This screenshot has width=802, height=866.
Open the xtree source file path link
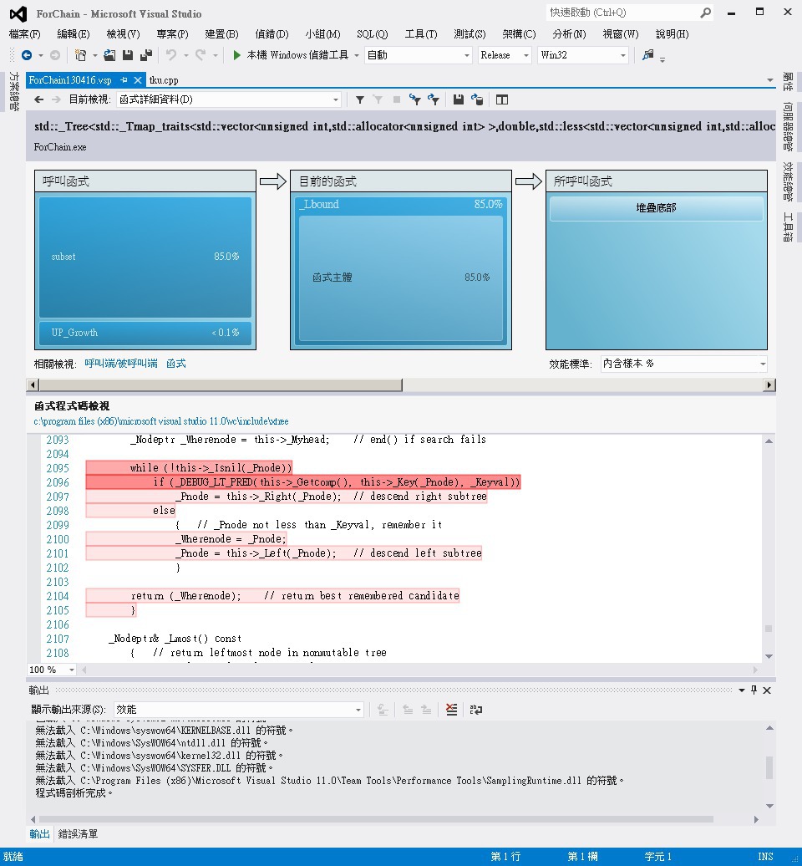pos(161,421)
